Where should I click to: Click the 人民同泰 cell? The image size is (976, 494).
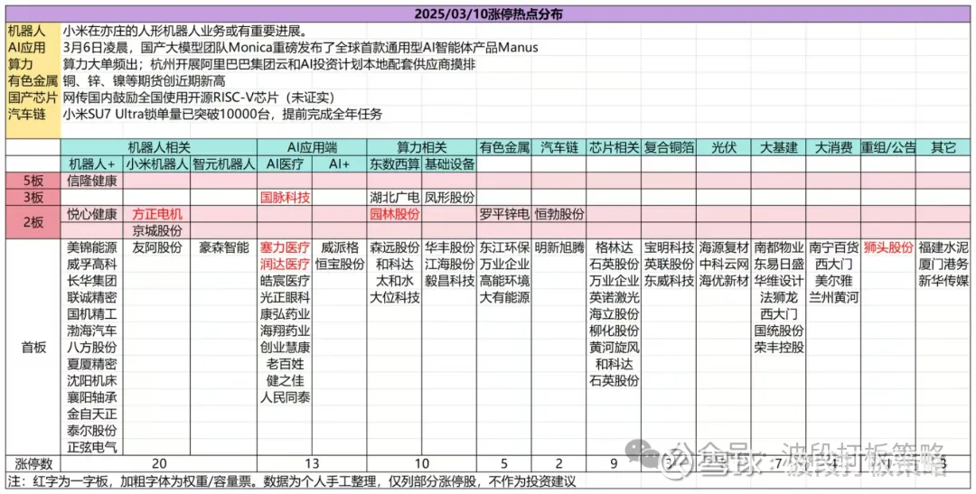(x=285, y=397)
